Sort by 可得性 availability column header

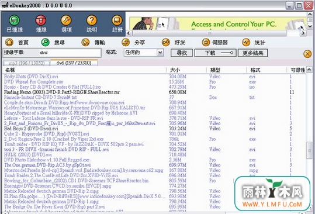point(296,70)
